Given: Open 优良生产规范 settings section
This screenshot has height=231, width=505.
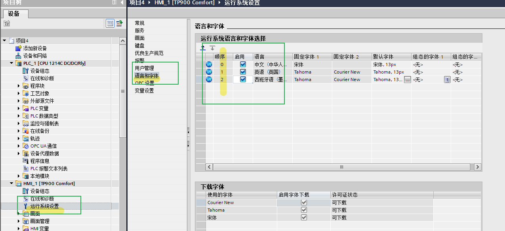Looking at the screenshot, I should coord(149,53).
